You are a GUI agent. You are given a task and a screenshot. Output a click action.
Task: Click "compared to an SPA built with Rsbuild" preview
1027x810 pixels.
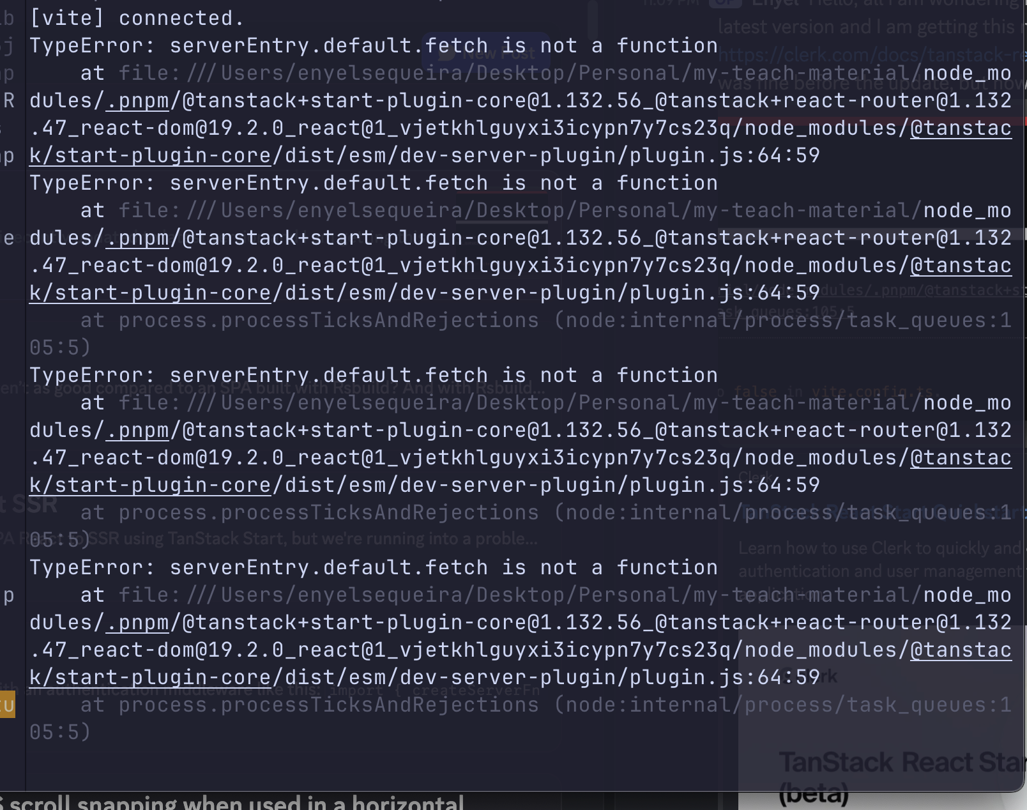pos(271,388)
